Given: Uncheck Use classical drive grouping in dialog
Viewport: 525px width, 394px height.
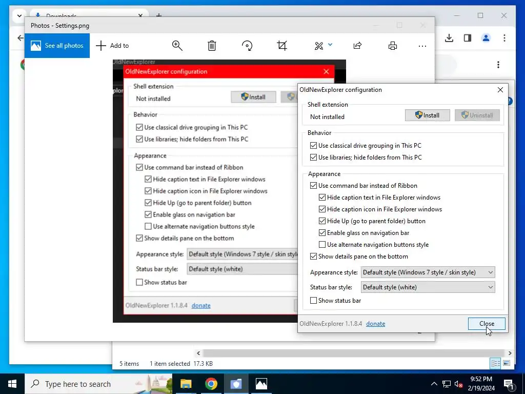Looking at the screenshot, I should [313, 145].
